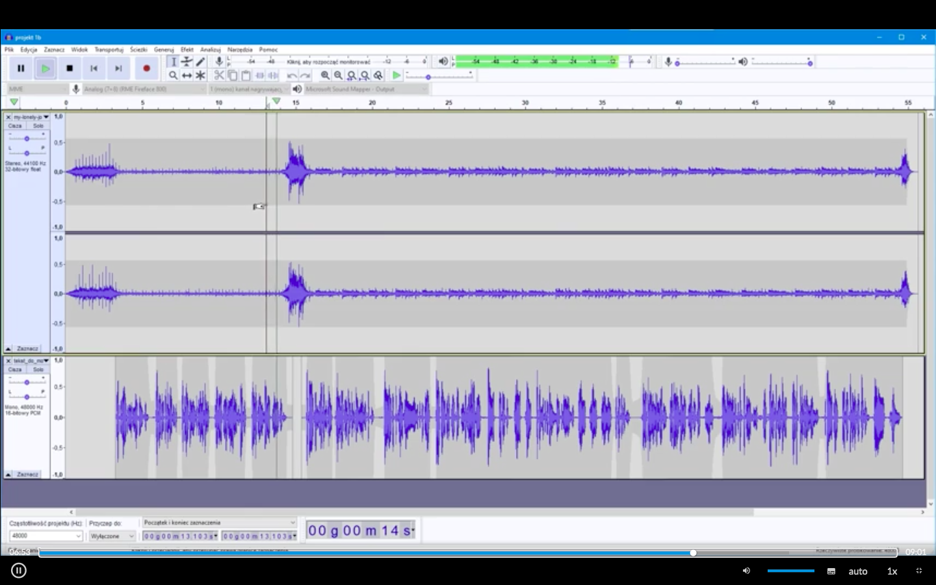Image resolution: width=936 pixels, height=585 pixels.
Task: Adjust pan slider of tekst_do_mo track
Action: [x=27, y=396]
